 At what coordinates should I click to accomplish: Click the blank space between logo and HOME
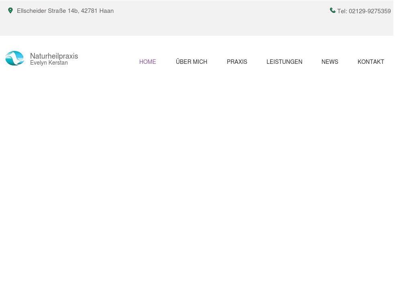(108, 60)
